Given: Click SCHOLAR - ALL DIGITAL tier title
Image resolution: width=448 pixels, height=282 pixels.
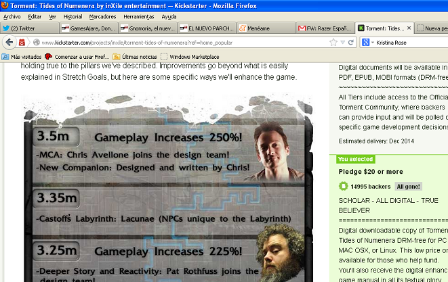Looking at the screenshot, I should [388, 206].
